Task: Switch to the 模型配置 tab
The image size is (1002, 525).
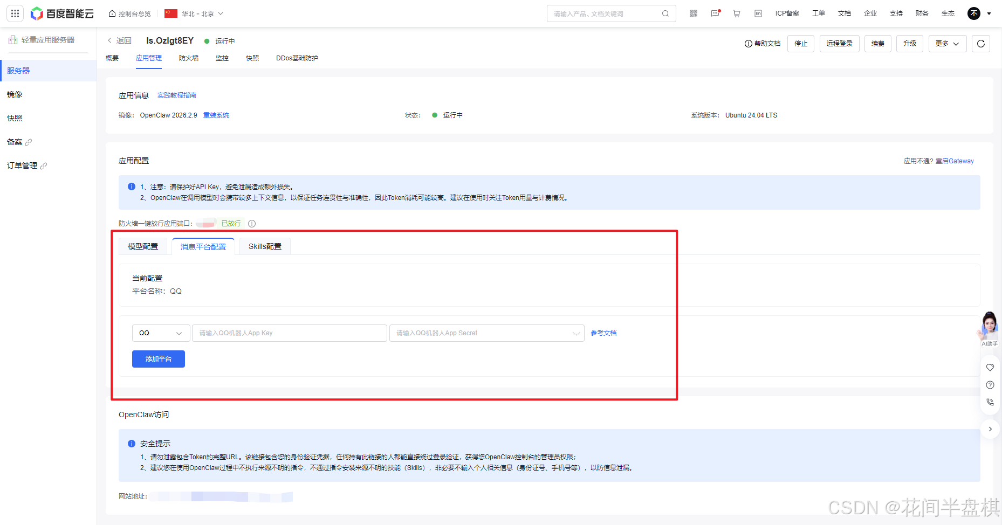Action: pos(143,246)
